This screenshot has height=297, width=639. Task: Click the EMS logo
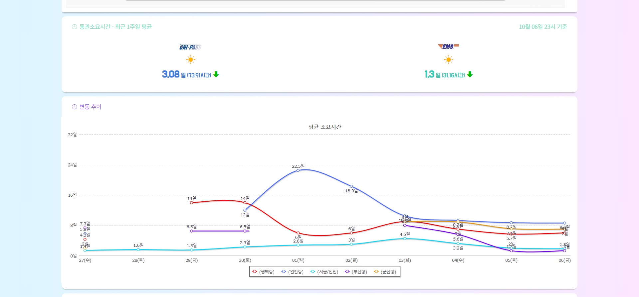click(448, 47)
